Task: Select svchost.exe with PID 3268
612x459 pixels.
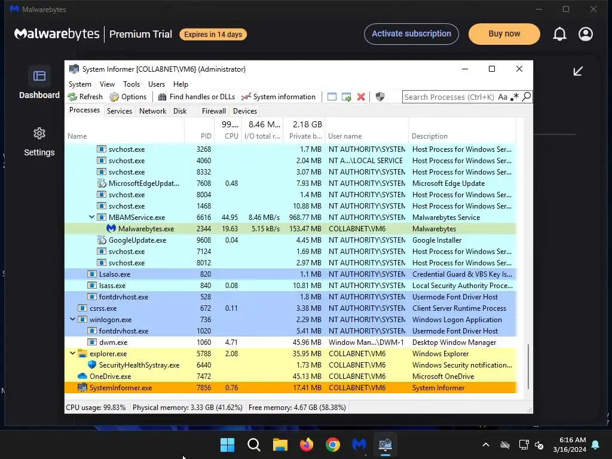Action: click(x=291, y=149)
